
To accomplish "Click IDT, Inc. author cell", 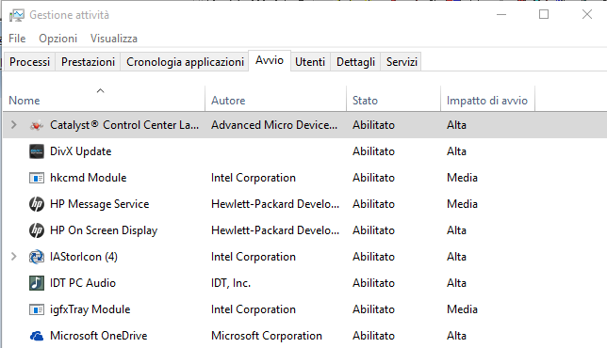I will [x=231, y=283].
